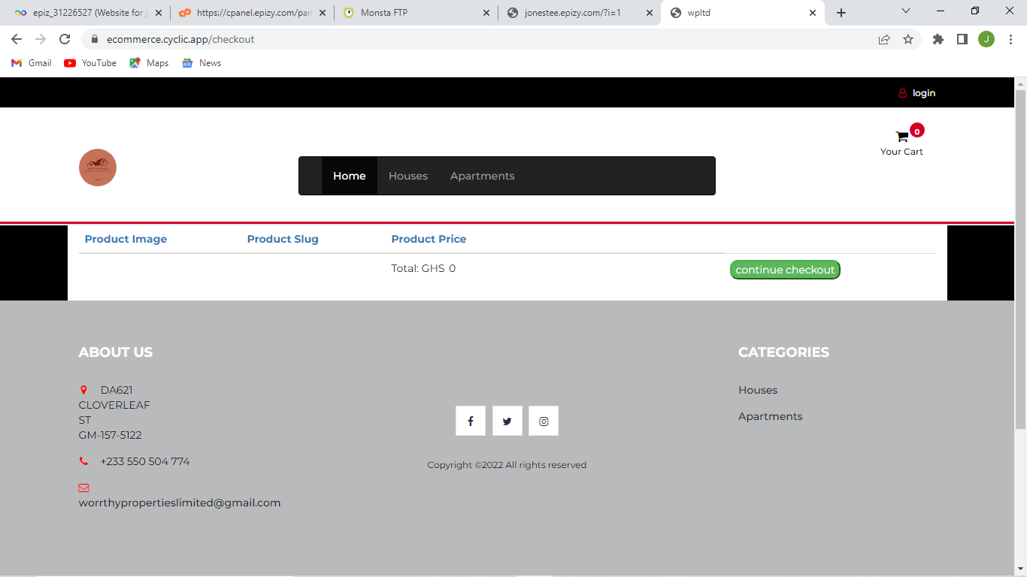This screenshot has height=577, width=1027.
Task: Open the Gmail bookmark
Action: 30,63
